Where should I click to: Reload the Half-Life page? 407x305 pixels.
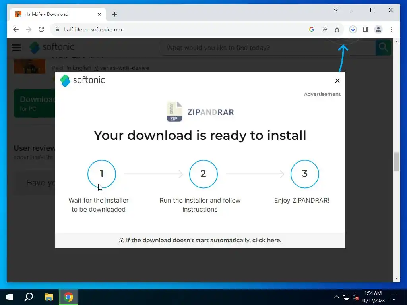[41, 29]
